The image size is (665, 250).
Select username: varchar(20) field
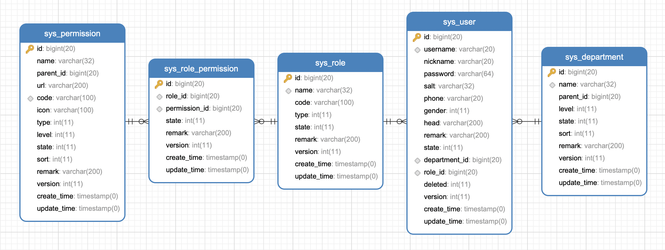tap(459, 49)
